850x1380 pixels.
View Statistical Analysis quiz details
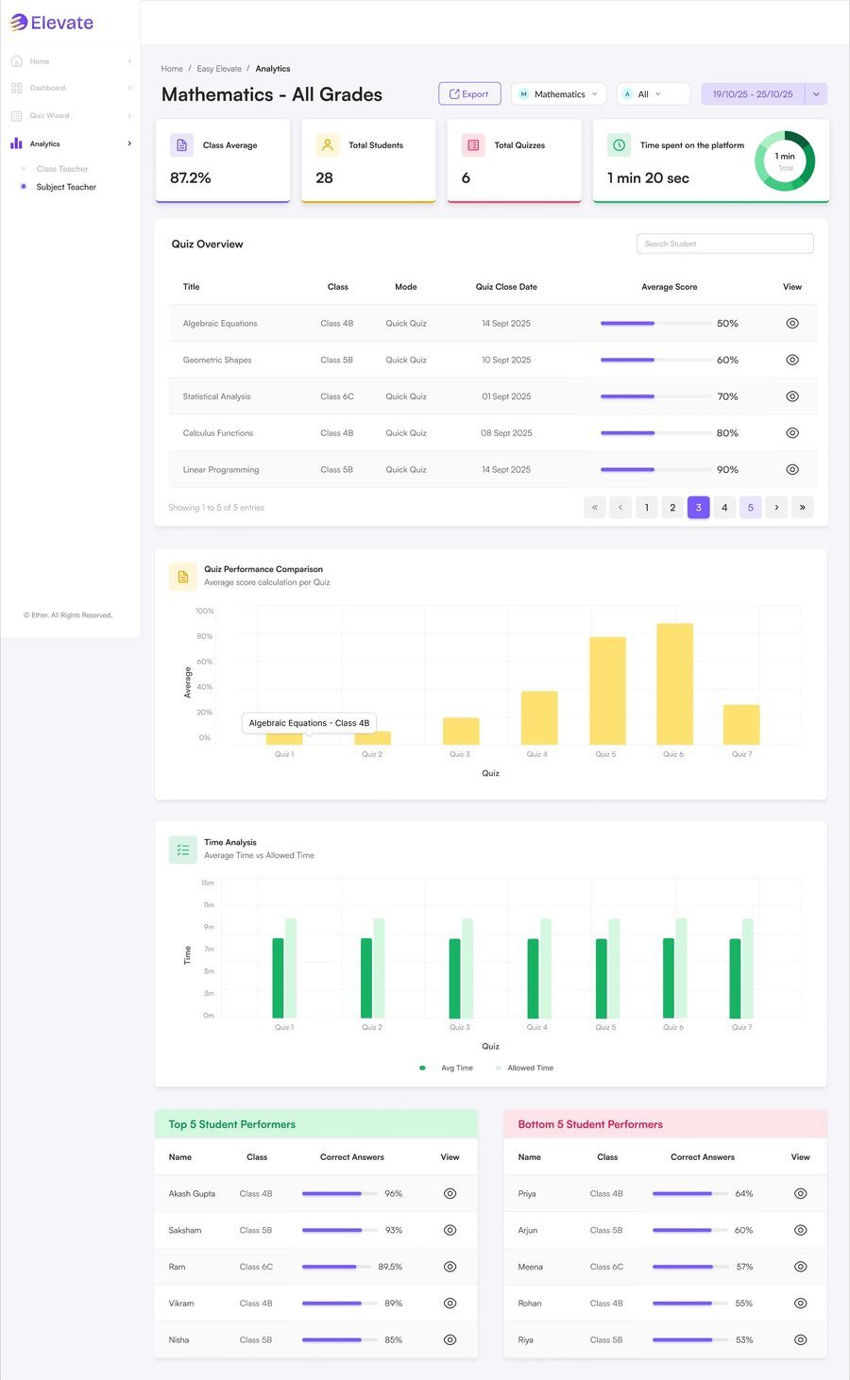tap(792, 396)
